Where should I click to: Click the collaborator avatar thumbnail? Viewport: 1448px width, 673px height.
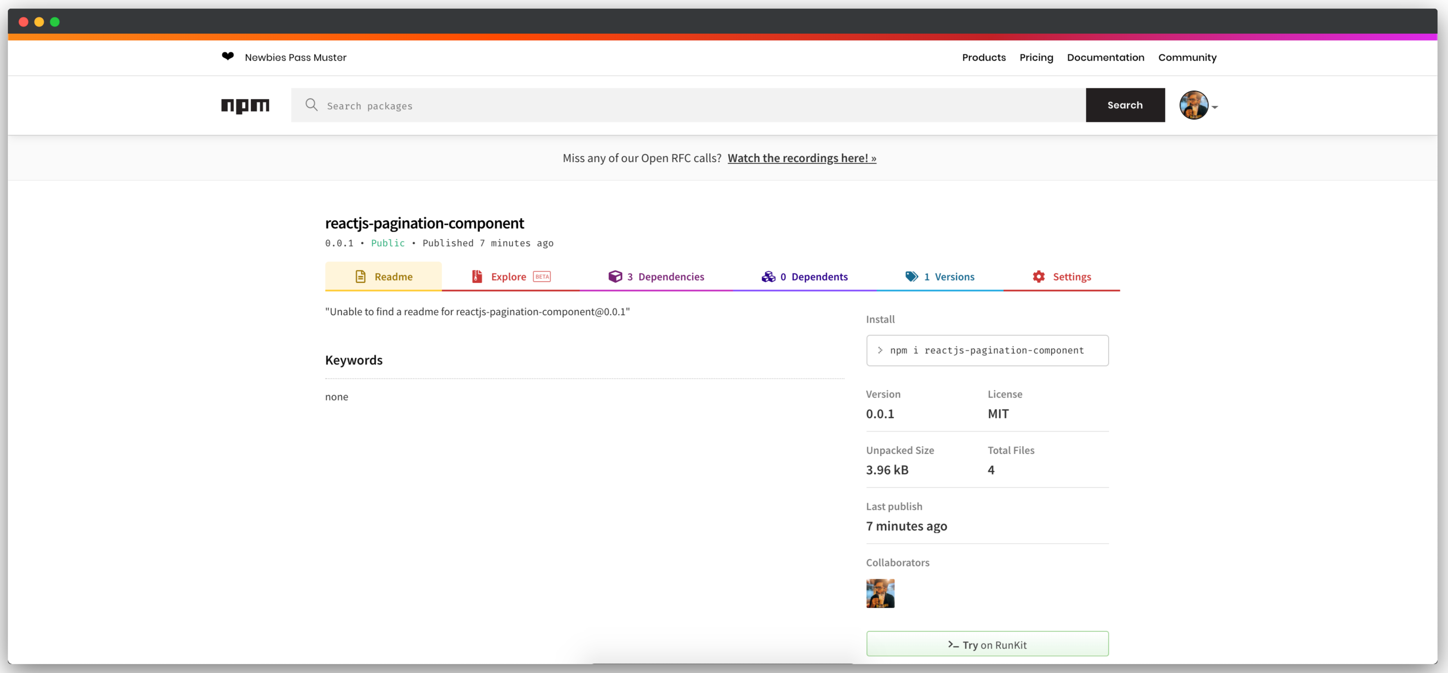[x=880, y=593]
